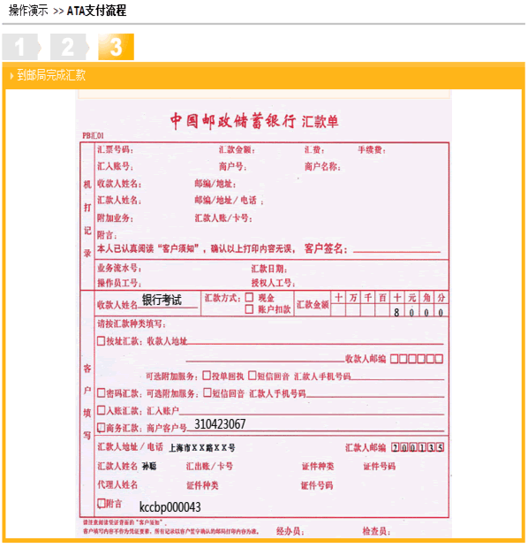Click the 汇出账/卡号 label

209,466
